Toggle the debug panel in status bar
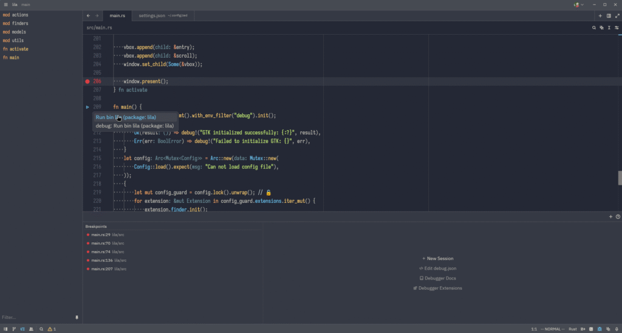 [x=600, y=329]
